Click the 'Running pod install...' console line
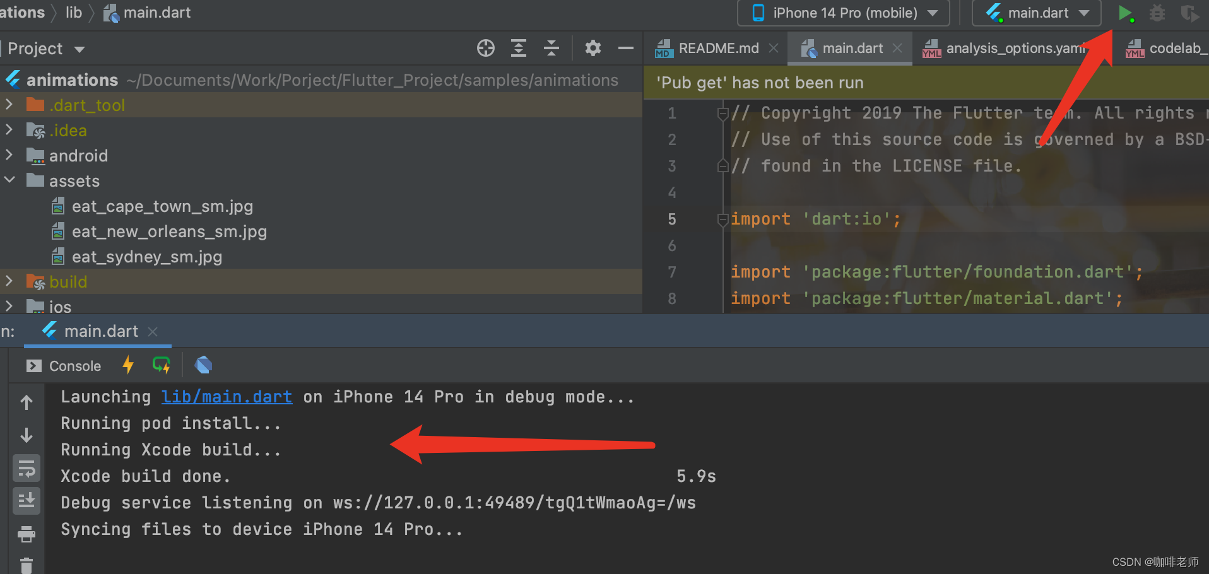 click(171, 423)
